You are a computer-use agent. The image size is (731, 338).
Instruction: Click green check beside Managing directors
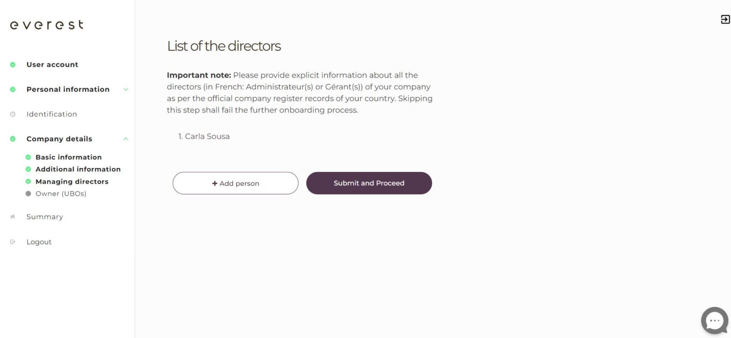click(x=28, y=181)
